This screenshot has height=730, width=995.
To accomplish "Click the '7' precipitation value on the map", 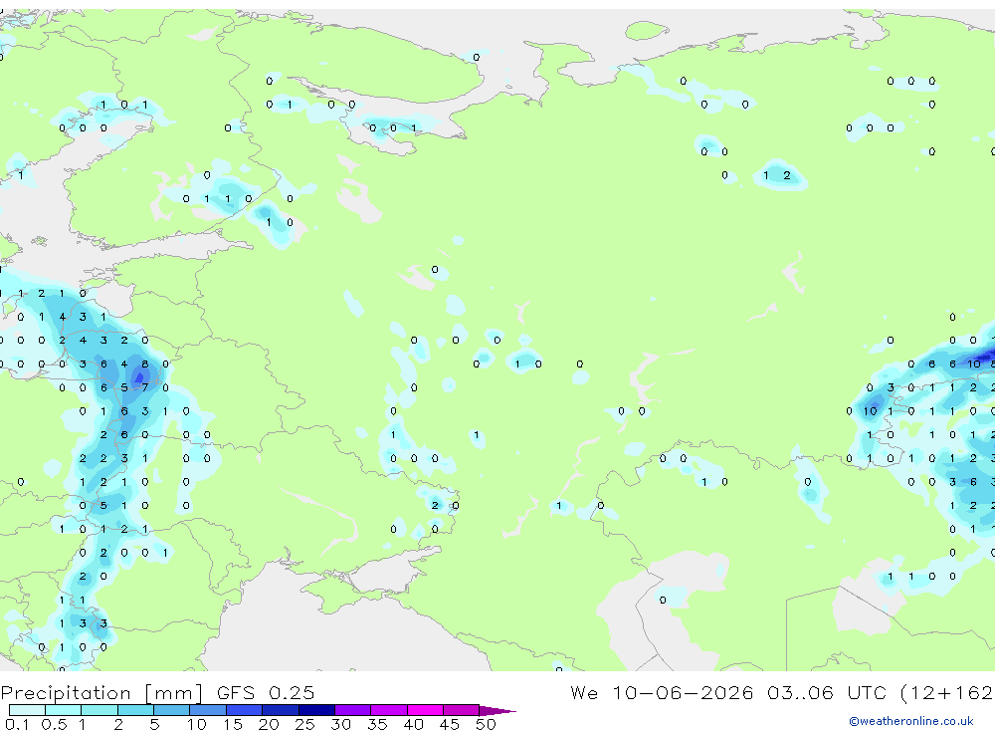I will point(144,387).
